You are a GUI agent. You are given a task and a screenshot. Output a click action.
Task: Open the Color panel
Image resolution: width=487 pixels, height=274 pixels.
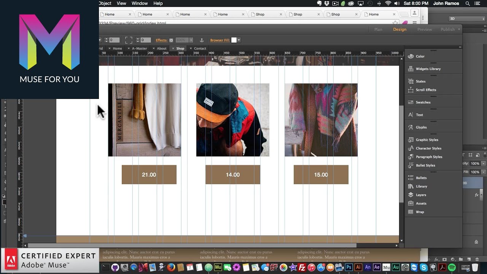click(420, 56)
